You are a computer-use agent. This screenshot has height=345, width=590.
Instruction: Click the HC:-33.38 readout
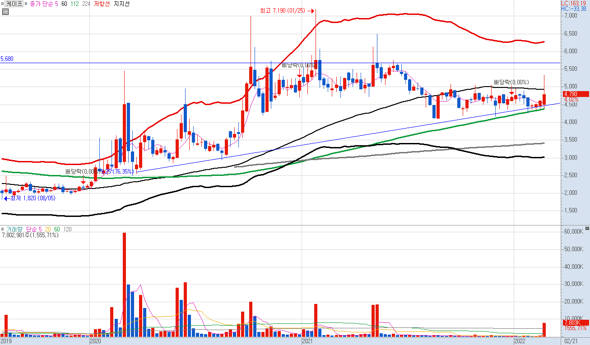[574, 9]
